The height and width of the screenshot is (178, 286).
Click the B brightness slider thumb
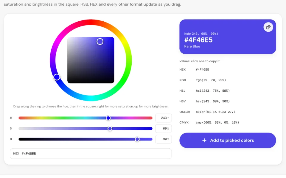(137, 139)
